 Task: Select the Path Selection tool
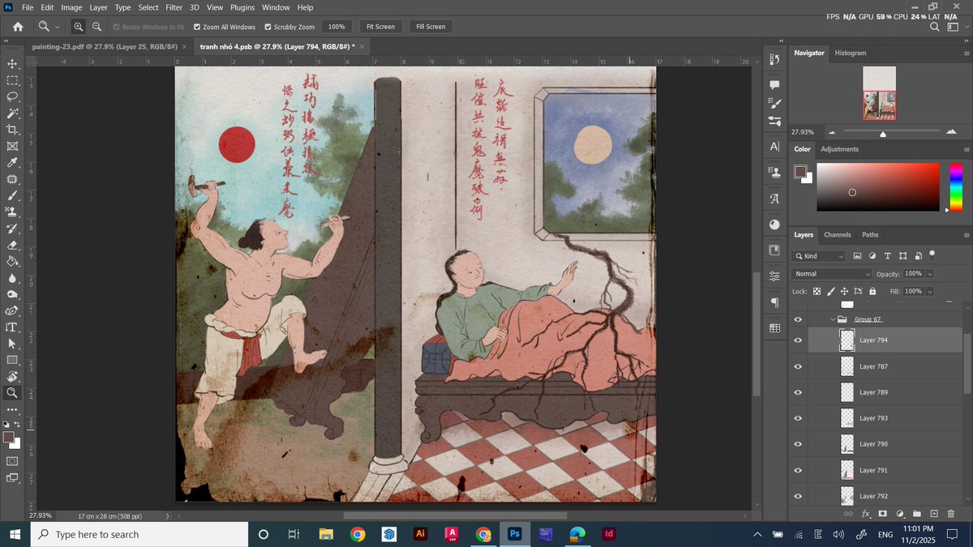pyautogui.click(x=12, y=344)
